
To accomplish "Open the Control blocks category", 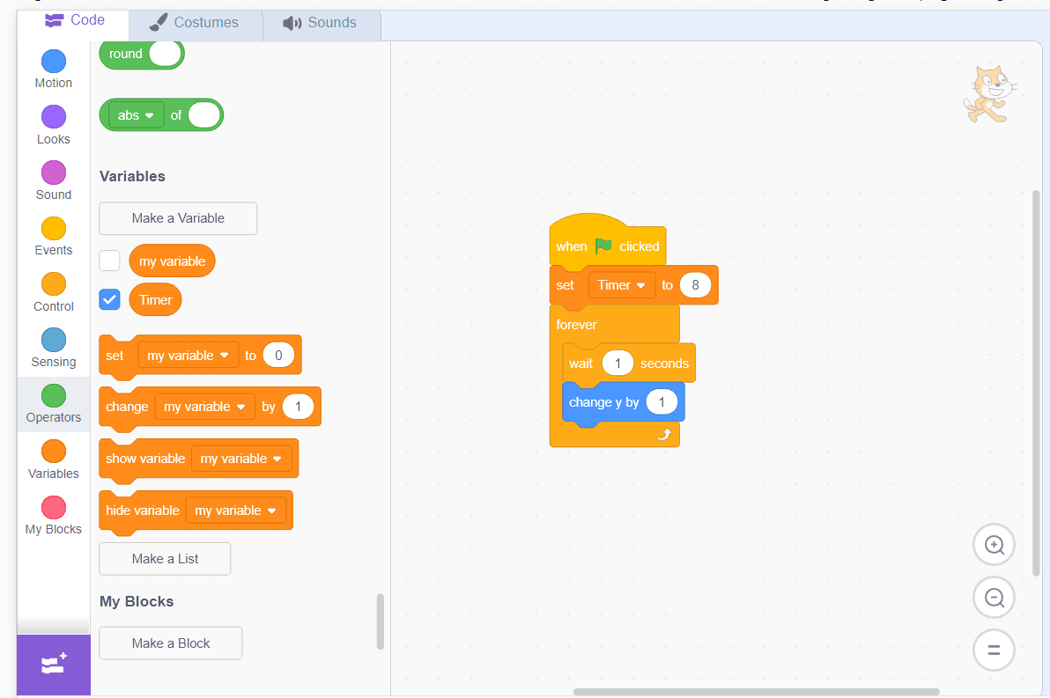I will [x=53, y=291].
